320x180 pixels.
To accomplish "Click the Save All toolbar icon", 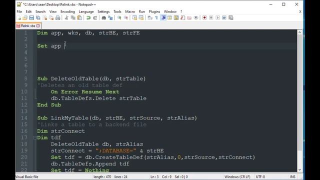I will tap(38, 18).
